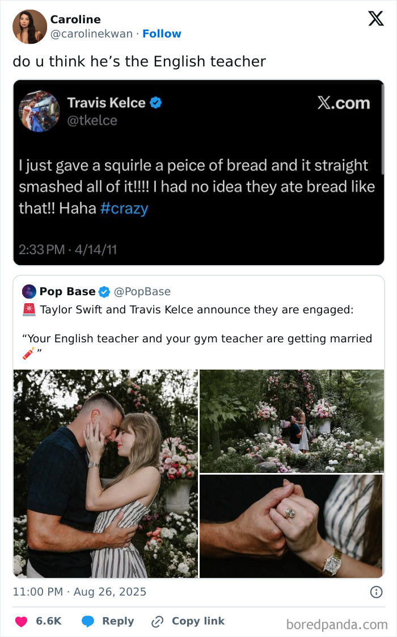Screen dimensions: 397x637
Task: Open the info icon next to the timestamp
Action: [x=378, y=592]
